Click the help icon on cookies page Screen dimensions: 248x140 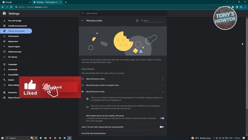tap(137, 21)
